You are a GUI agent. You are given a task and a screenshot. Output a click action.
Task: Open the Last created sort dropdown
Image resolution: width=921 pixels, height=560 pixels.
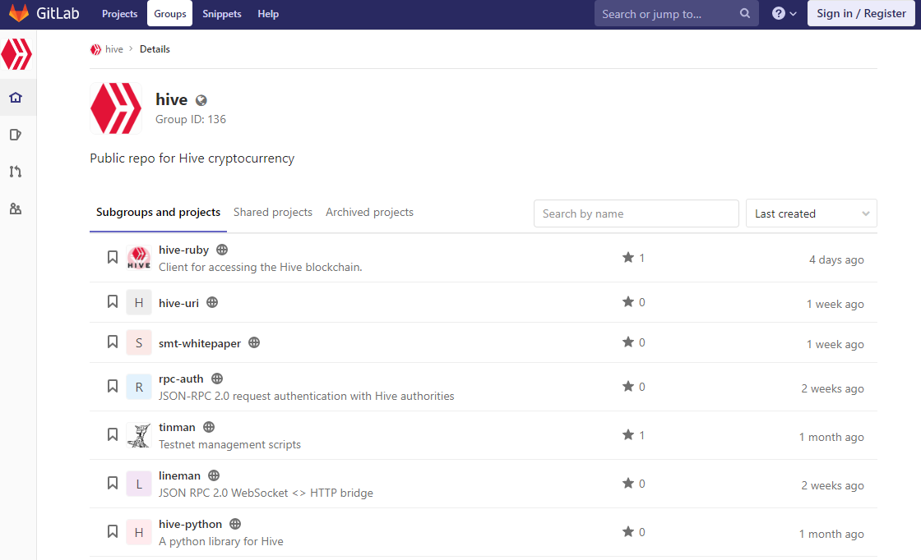coord(811,213)
